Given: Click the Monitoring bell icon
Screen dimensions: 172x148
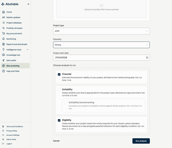Looking at the screenshot, I should click(3, 39).
